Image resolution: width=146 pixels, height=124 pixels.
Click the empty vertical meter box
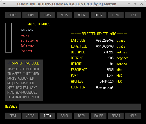pyautogui.click(x=8, y=38)
